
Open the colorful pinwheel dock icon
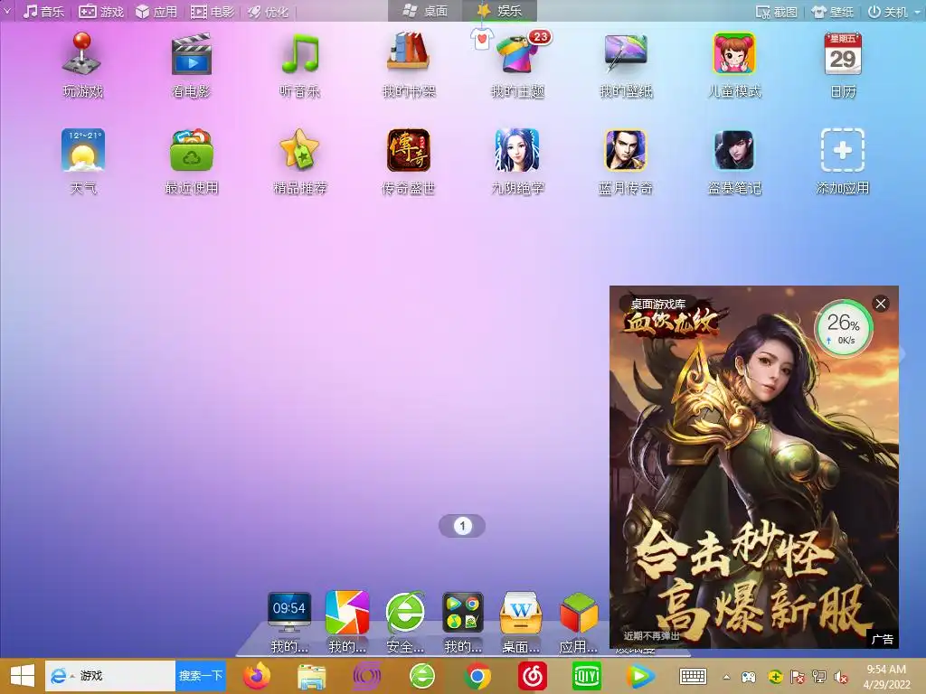pyautogui.click(x=347, y=613)
